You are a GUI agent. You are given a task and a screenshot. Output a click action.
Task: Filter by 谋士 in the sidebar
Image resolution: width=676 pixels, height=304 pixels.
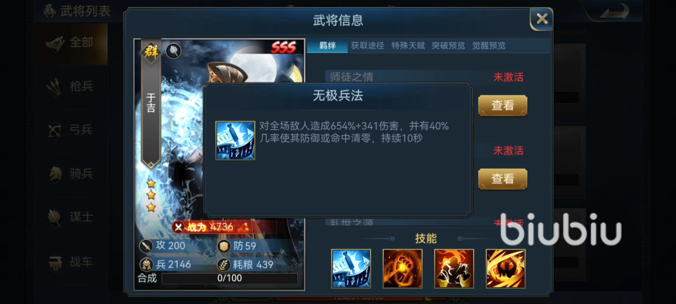pos(71,217)
